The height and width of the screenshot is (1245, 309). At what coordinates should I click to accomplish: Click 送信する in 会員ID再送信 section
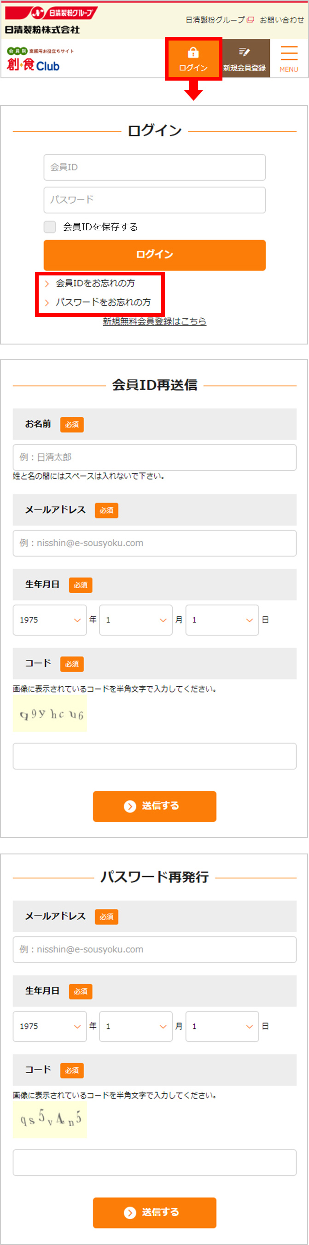[x=155, y=806]
